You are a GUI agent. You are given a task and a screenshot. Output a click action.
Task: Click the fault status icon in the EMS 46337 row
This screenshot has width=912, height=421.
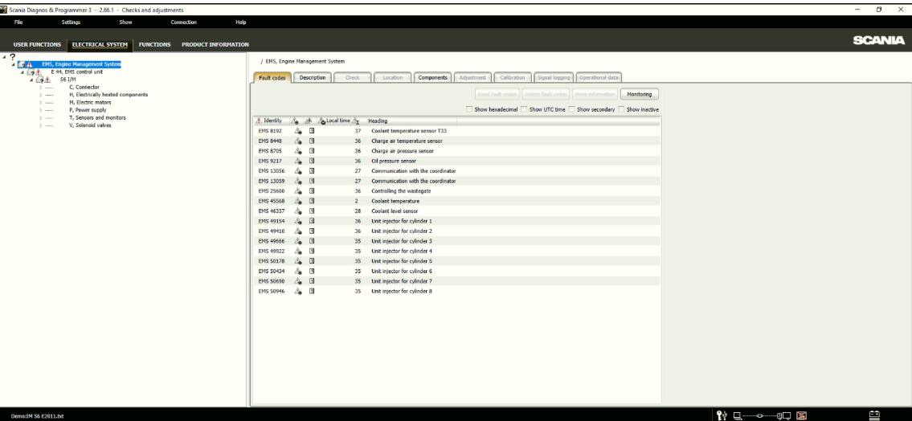pos(298,211)
